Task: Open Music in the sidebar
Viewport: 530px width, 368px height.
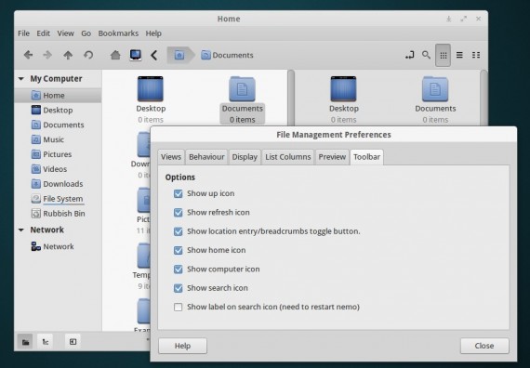Action: [58, 139]
